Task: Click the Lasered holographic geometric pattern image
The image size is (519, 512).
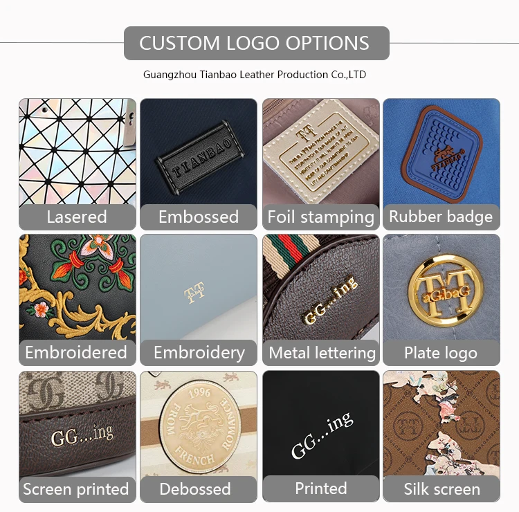Action: [x=78, y=152]
